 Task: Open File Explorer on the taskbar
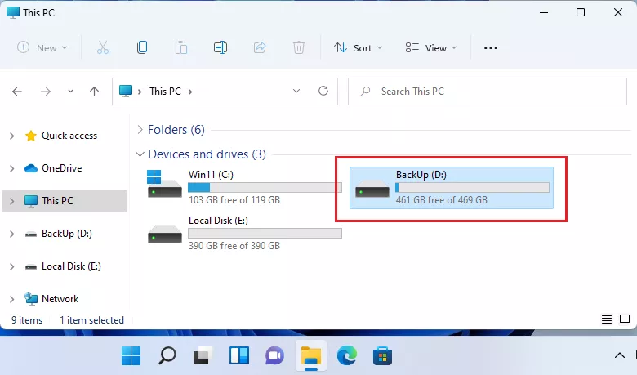[x=311, y=356]
